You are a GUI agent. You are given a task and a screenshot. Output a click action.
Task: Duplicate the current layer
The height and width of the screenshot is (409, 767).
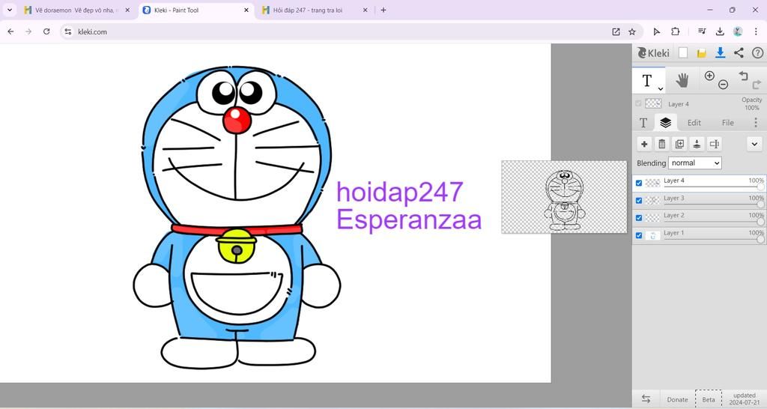point(679,144)
